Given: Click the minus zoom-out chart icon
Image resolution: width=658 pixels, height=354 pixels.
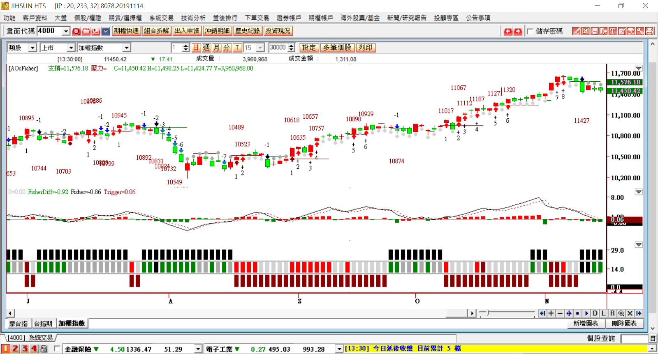Looking at the screenshot, I should pyautogui.click(x=560, y=313).
